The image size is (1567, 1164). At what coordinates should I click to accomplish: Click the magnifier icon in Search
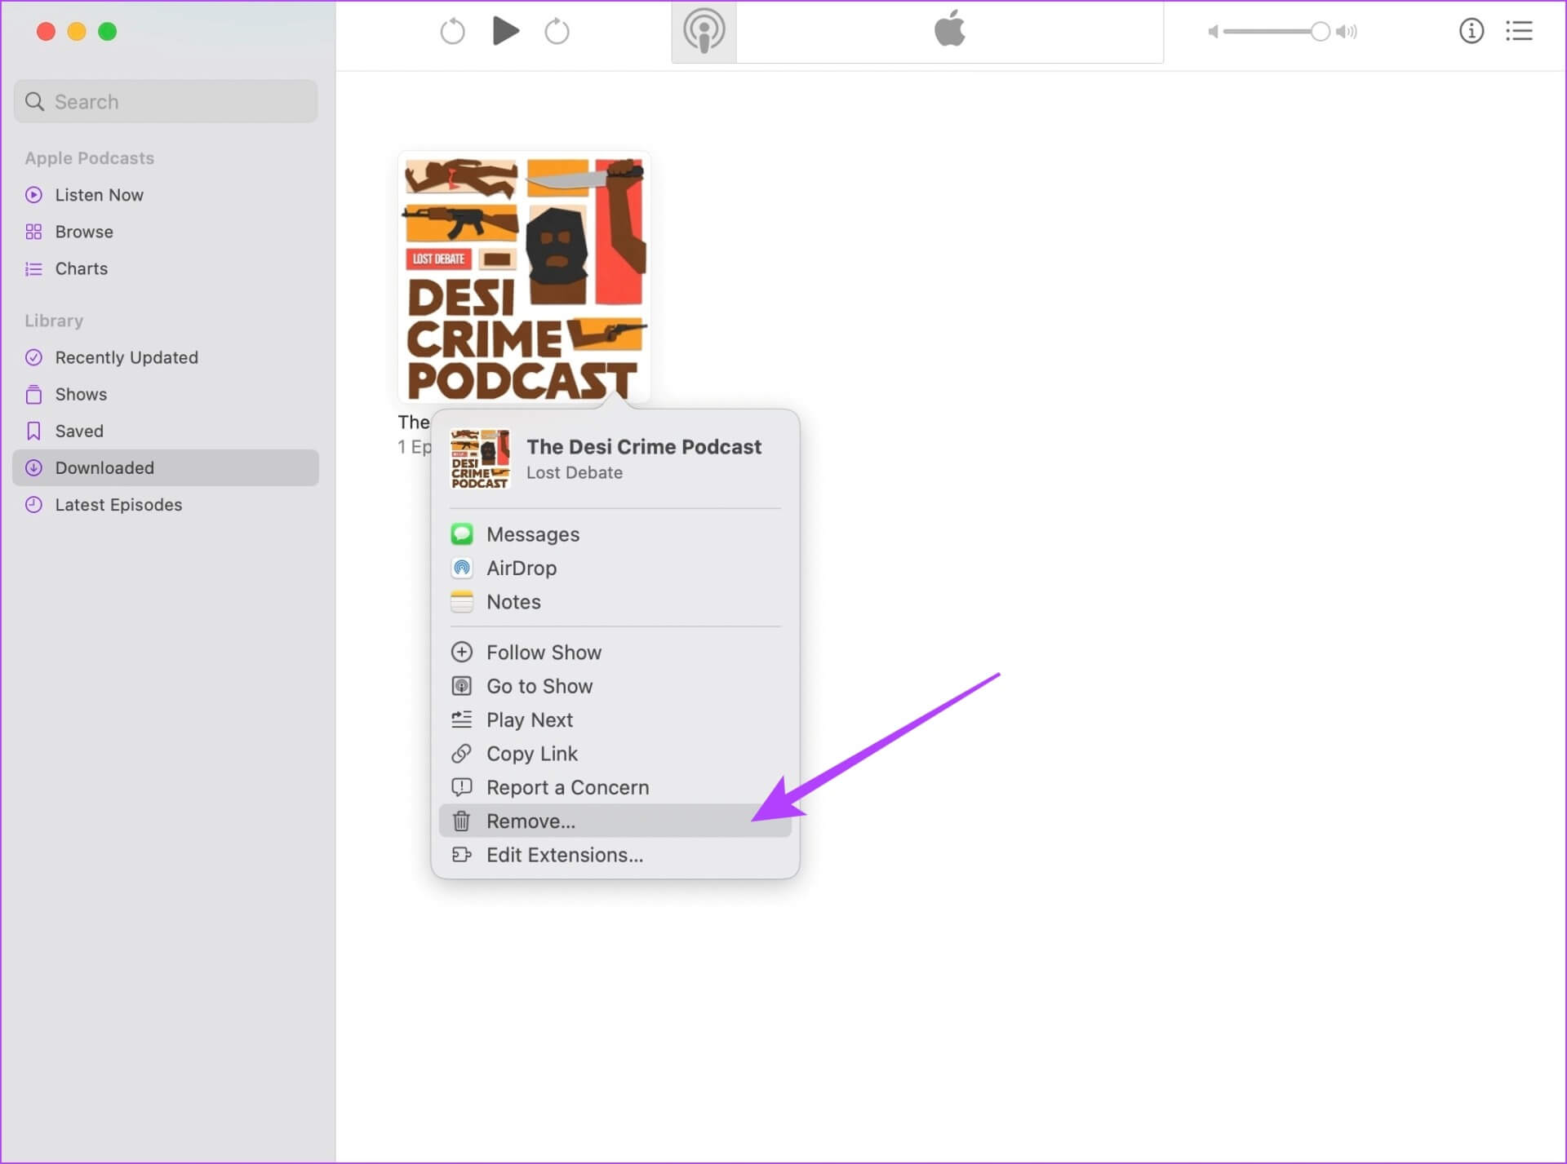click(34, 101)
